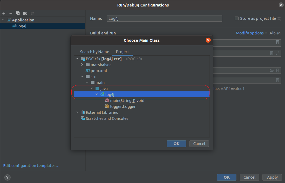
Task: Add a new run configuration
Action: (4, 13)
